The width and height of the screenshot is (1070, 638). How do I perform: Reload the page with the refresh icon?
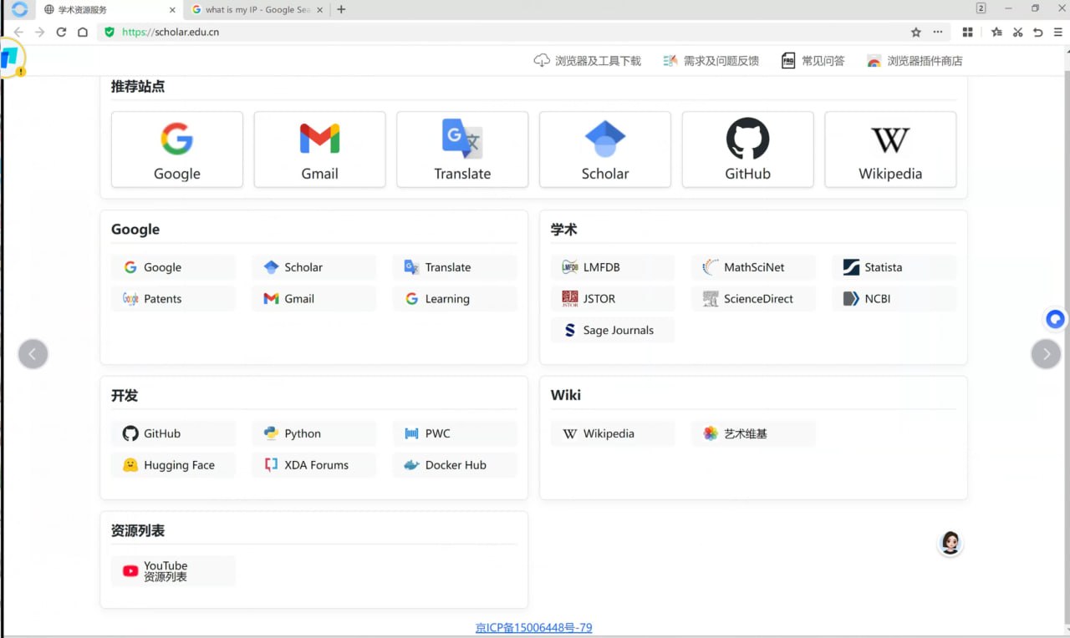pyautogui.click(x=61, y=32)
